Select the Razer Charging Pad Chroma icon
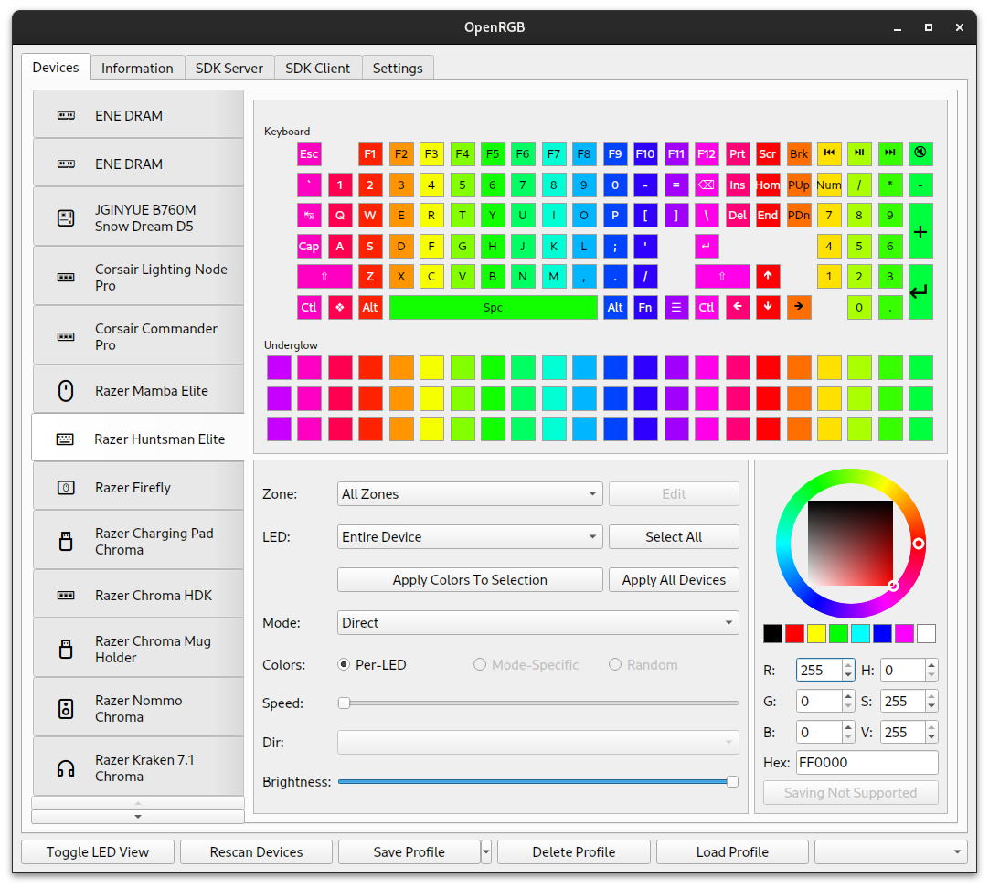The image size is (989, 888). coord(64,540)
